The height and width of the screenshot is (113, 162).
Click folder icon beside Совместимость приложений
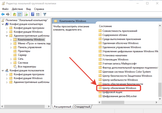(100, 31)
